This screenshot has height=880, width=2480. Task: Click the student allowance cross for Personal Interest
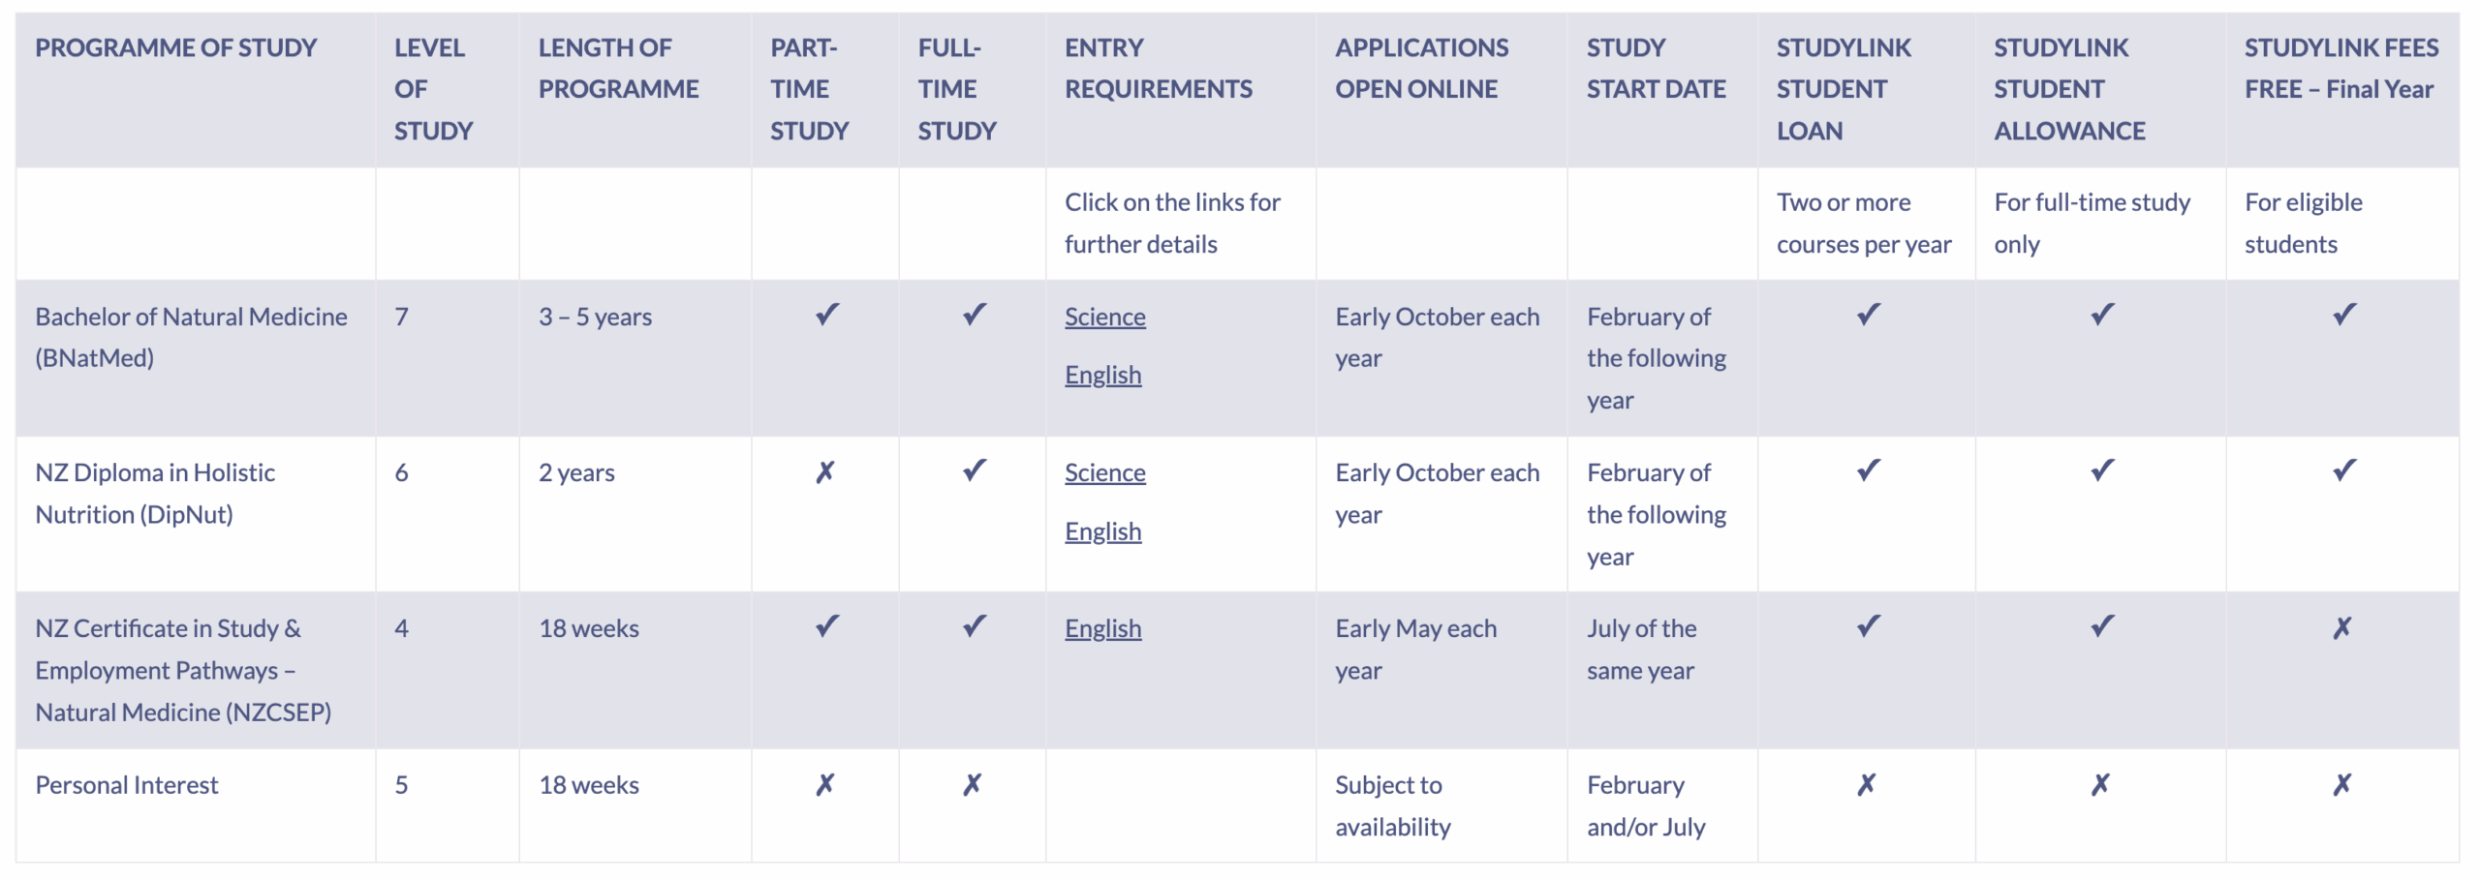point(2099,784)
